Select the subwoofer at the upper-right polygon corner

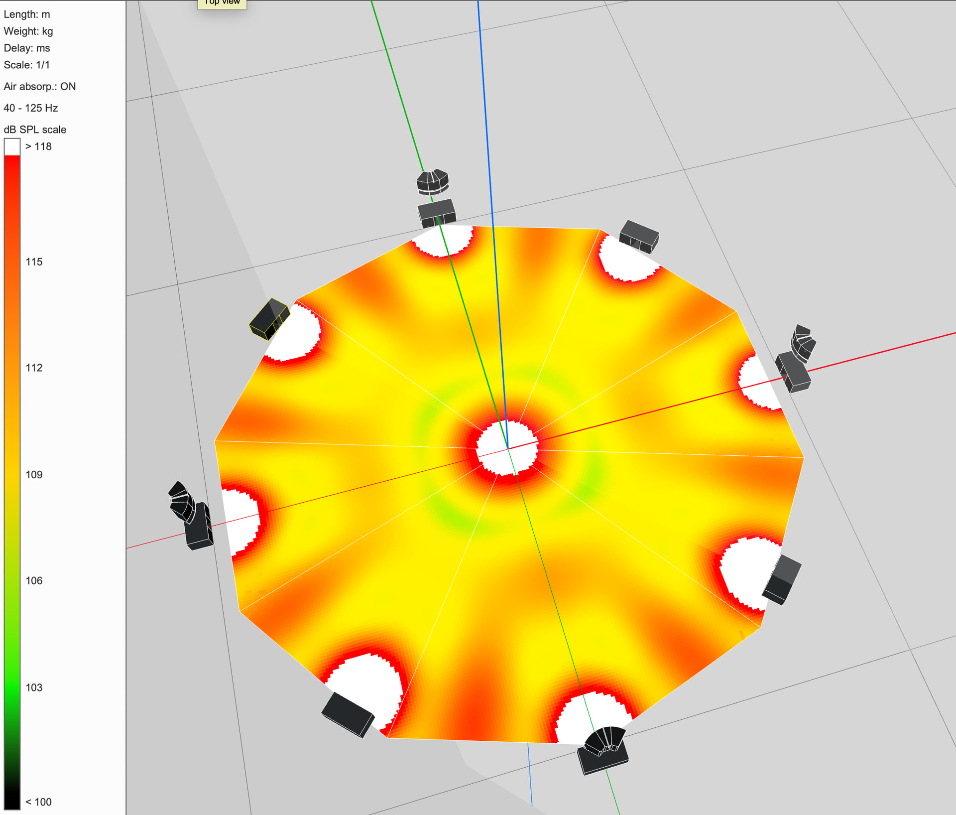[639, 236]
